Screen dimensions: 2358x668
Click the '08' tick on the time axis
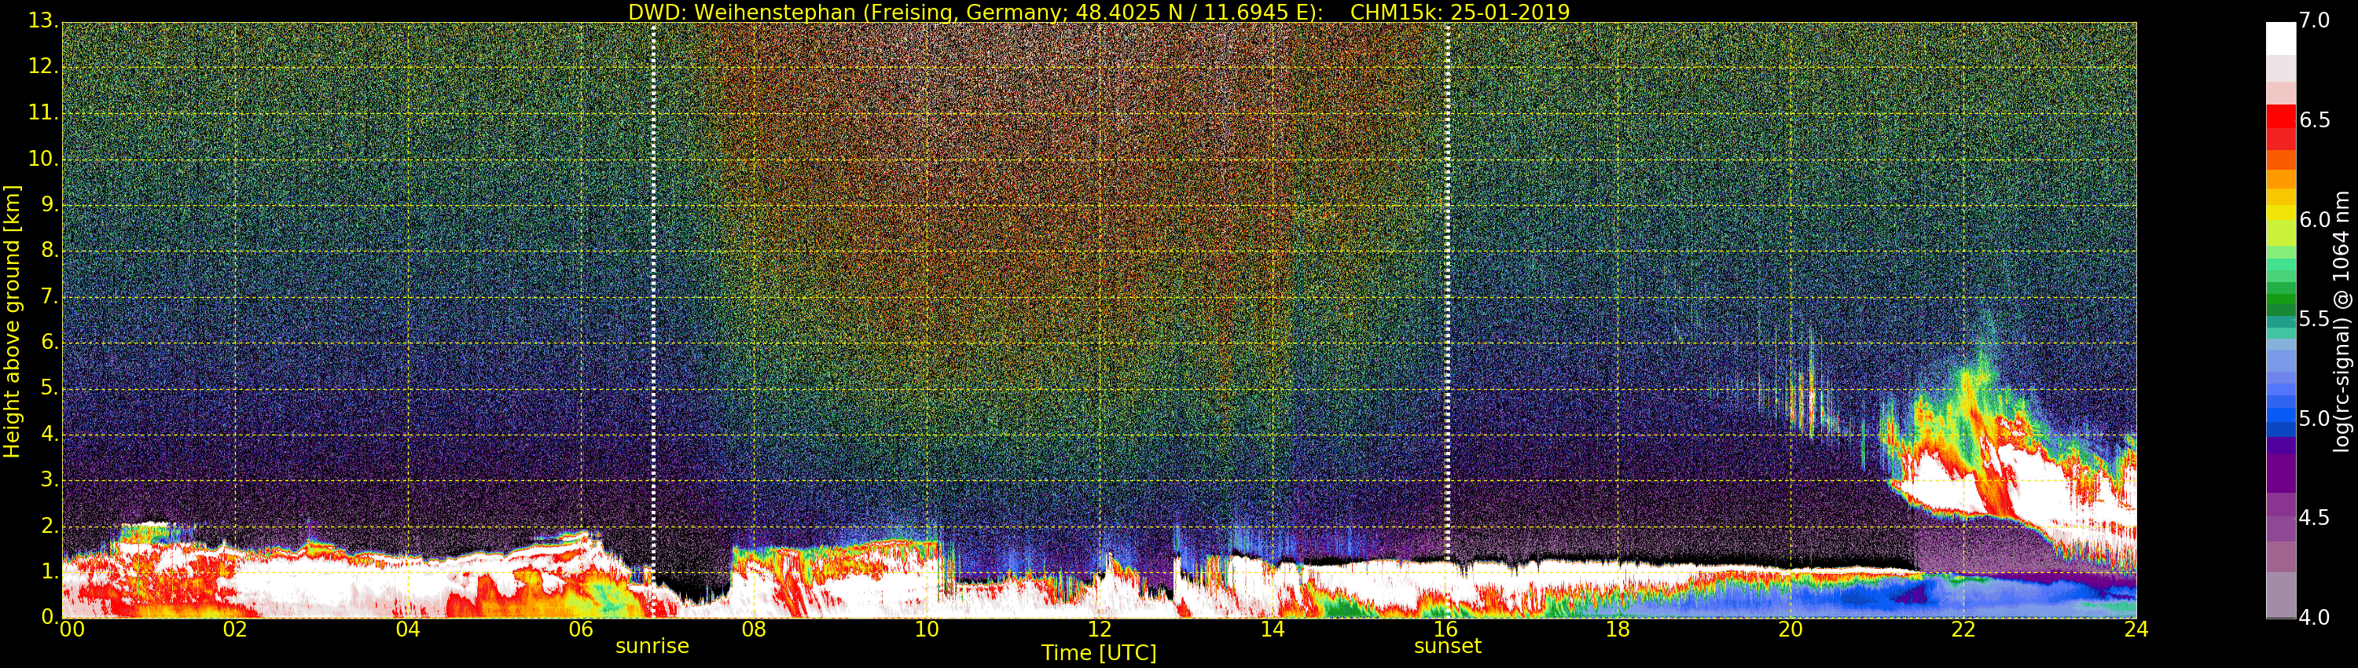pyautogui.click(x=753, y=629)
